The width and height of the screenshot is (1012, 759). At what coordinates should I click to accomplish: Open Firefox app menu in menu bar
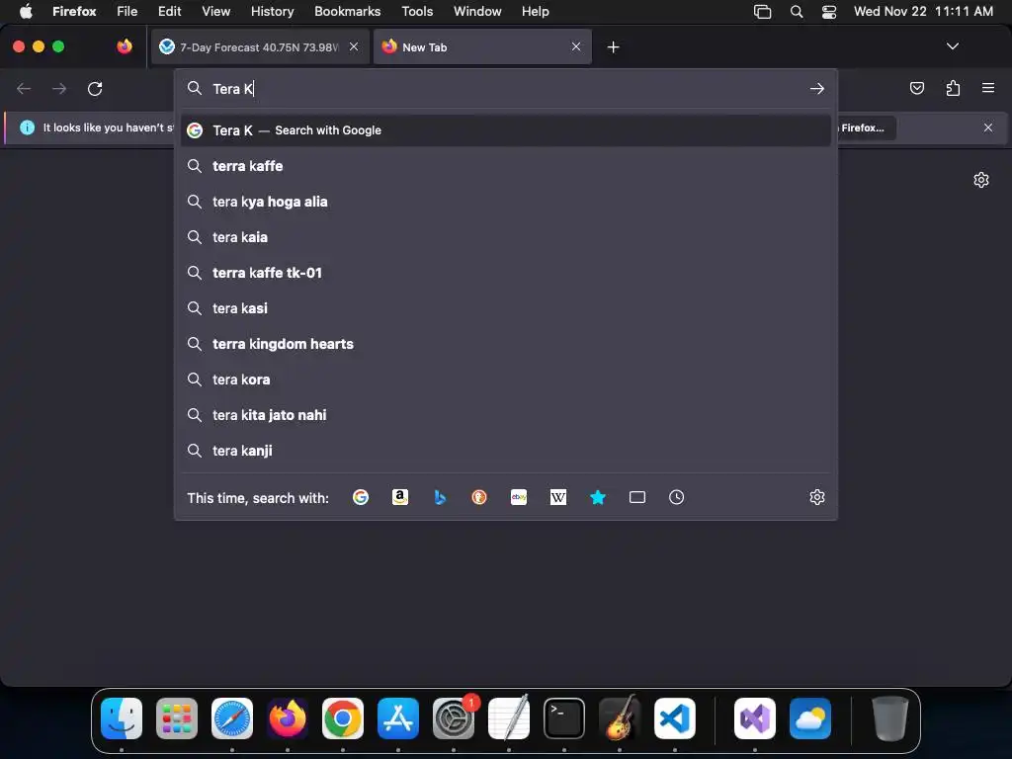(x=74, y=11)
